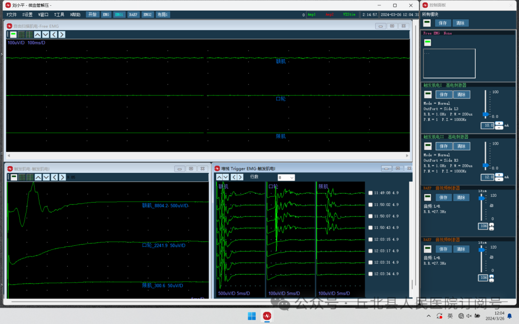Open the 行数 row count dropdown

click(286, 178)
